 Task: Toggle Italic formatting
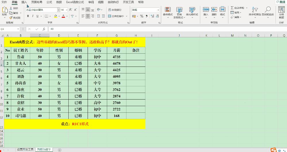(33, 16)
